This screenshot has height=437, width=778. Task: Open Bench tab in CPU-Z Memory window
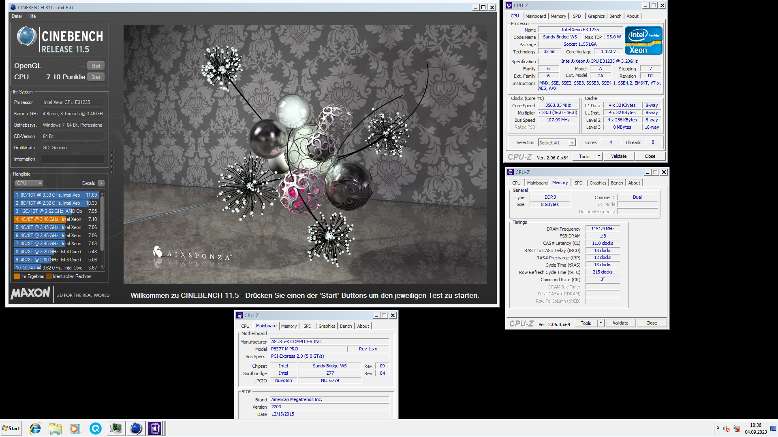tap(617, 183)
